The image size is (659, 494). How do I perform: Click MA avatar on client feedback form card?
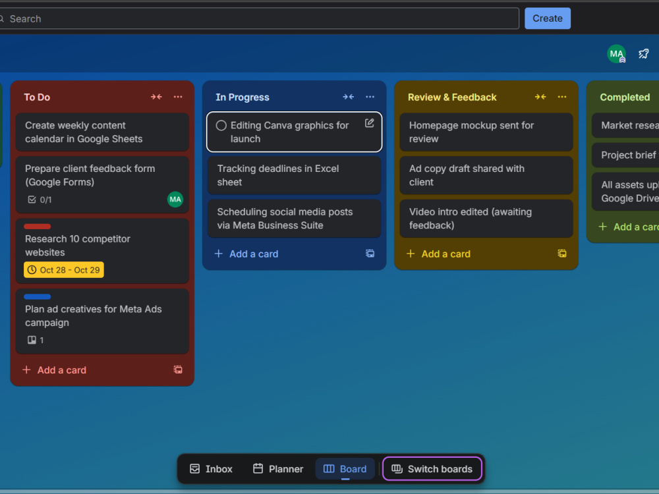click(175, 200)
